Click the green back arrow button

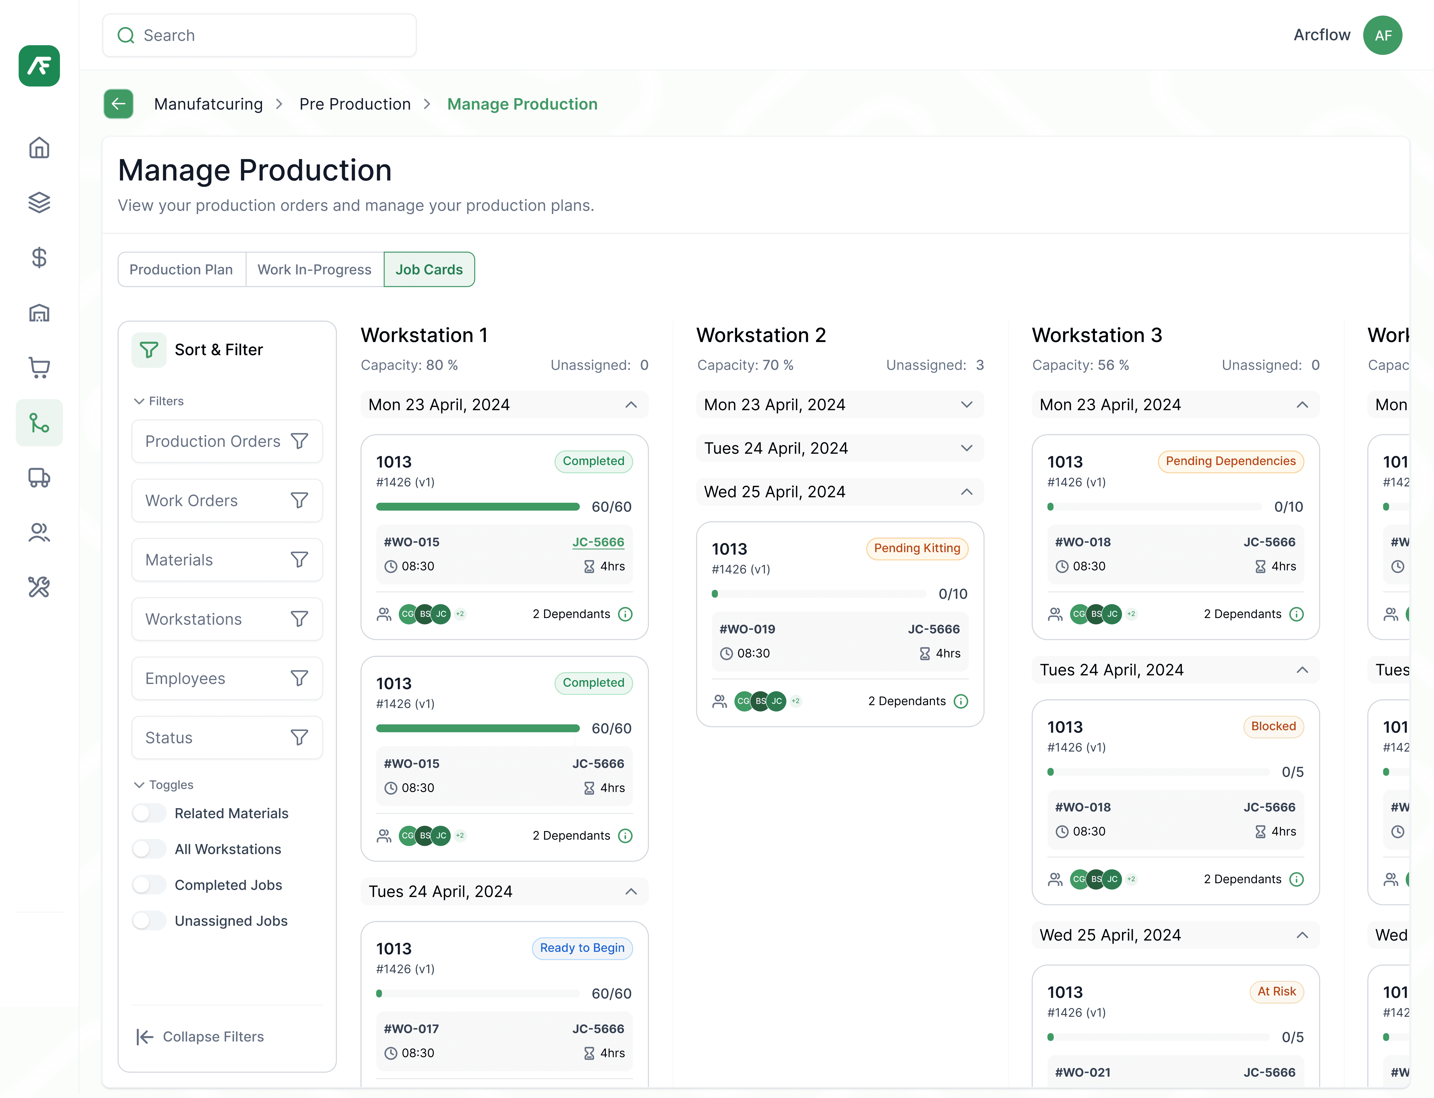pyautogui.click(x=118, y=104)
